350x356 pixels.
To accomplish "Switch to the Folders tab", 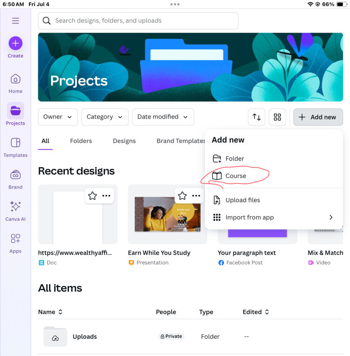I will click(81, 141).
